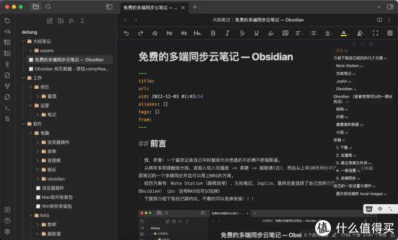The height and width of the screenshot is (240, 398).
Task: Collapse the 大妈笔记 folder
Action: [x=23, y=41]
